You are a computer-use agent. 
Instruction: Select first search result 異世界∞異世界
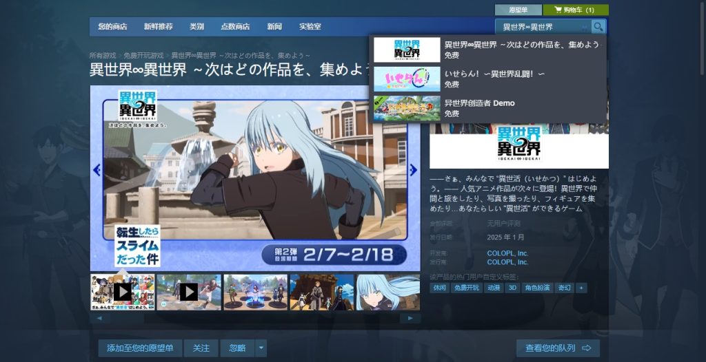point(487,50)
